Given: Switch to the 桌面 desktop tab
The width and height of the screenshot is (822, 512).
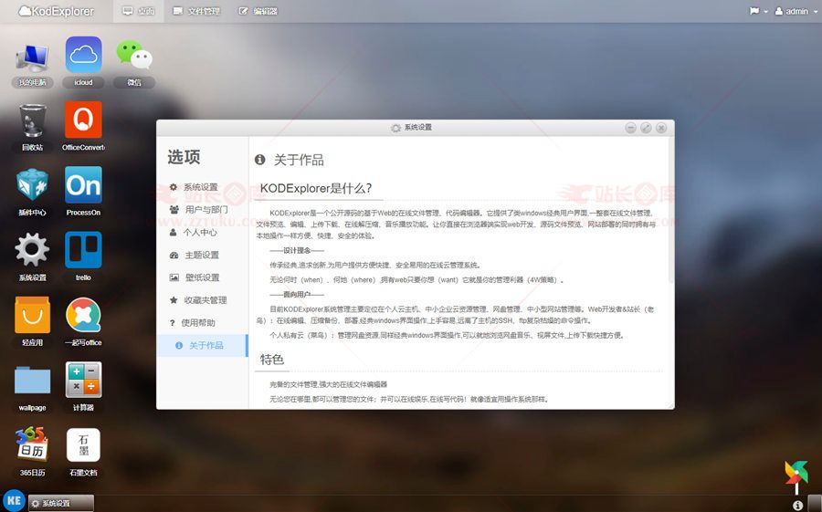Looking at the screenshot, I should (x=139, y=11).
